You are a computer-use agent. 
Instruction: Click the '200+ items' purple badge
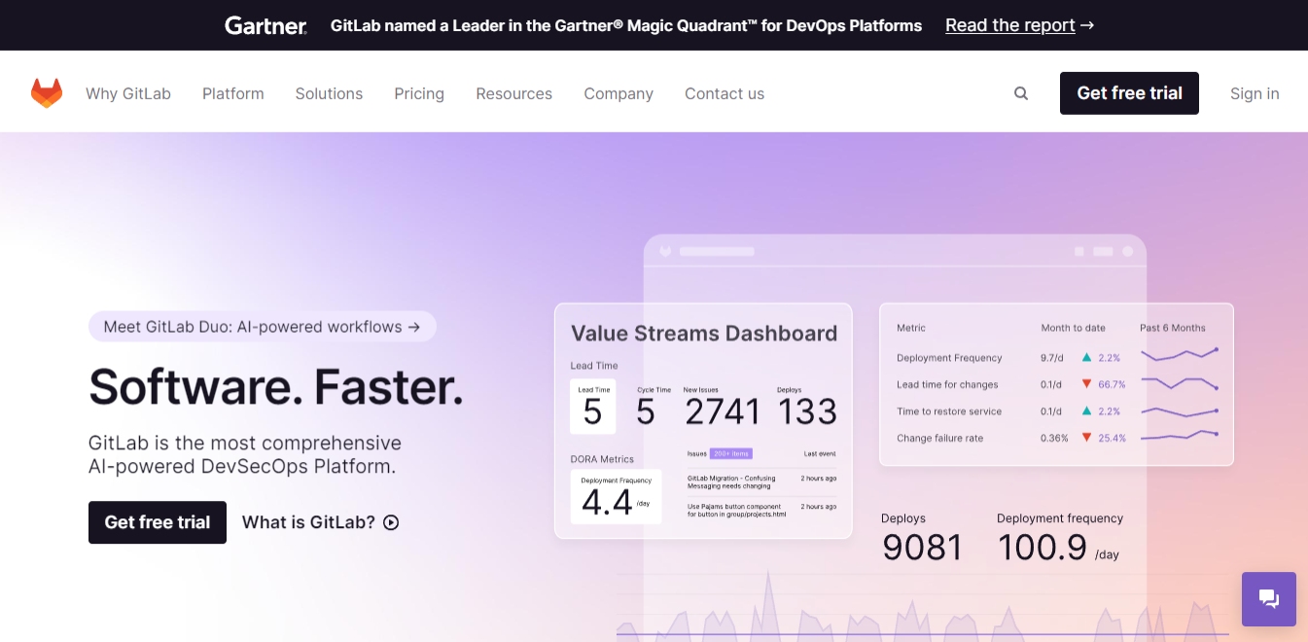point(731,453)
